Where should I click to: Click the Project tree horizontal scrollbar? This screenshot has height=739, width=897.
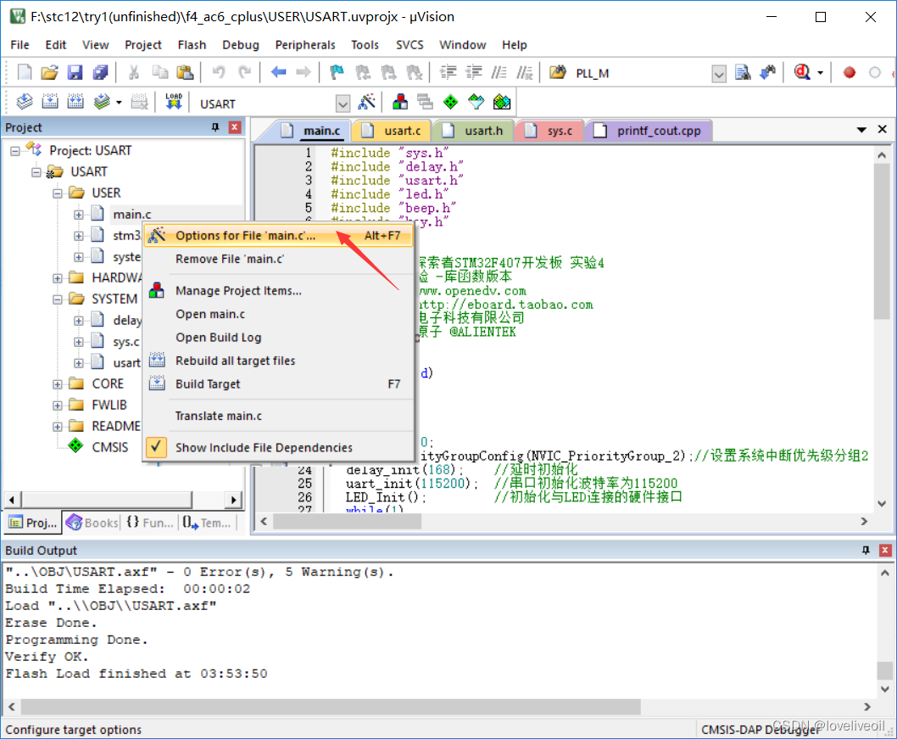[x=107, y=499]
